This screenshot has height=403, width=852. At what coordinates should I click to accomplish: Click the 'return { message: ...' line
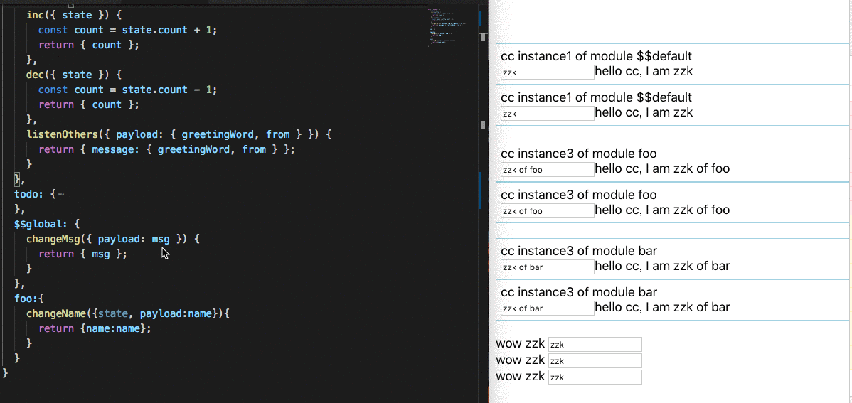(x=167, y=149)
